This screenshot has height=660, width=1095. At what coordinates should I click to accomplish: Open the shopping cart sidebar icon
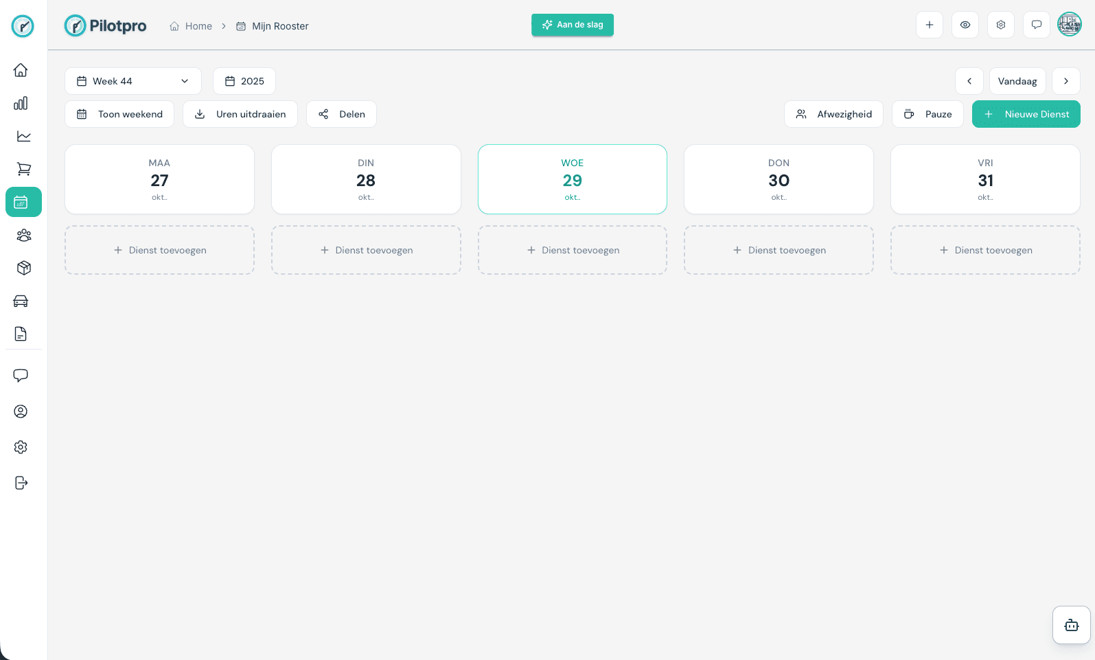pos(23,169)
